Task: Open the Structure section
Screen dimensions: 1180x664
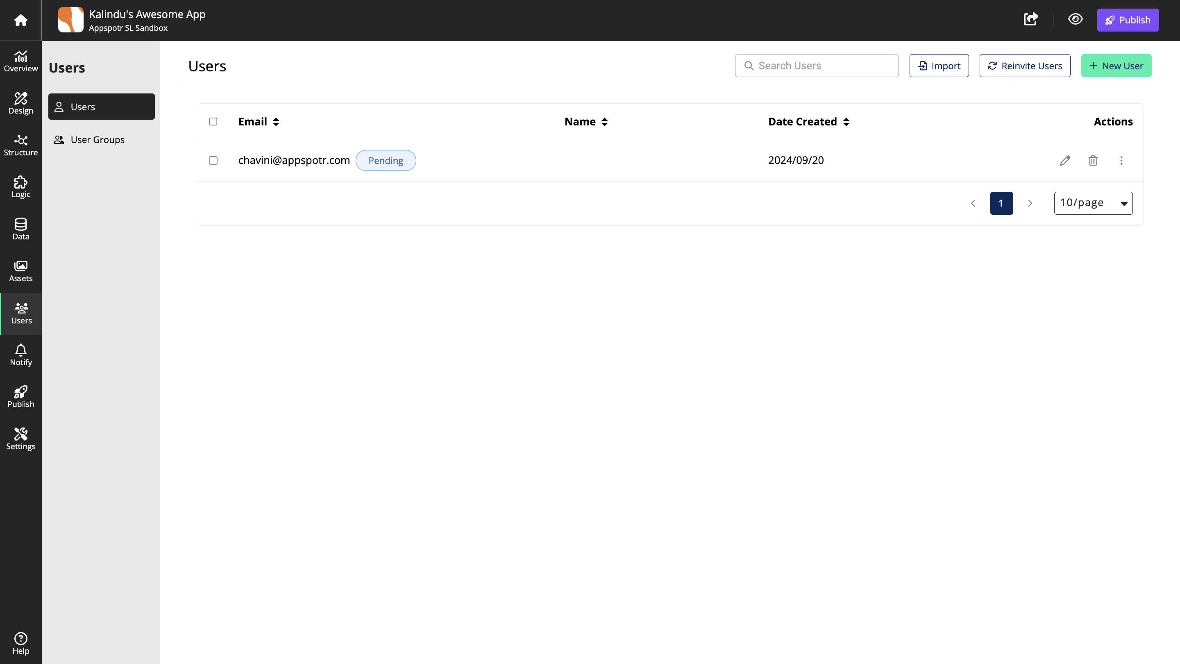Action: click(20, 146)
